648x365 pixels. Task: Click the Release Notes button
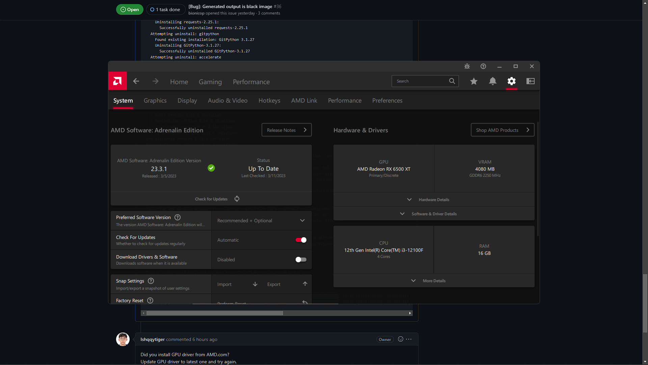click(x=286, y=130)
